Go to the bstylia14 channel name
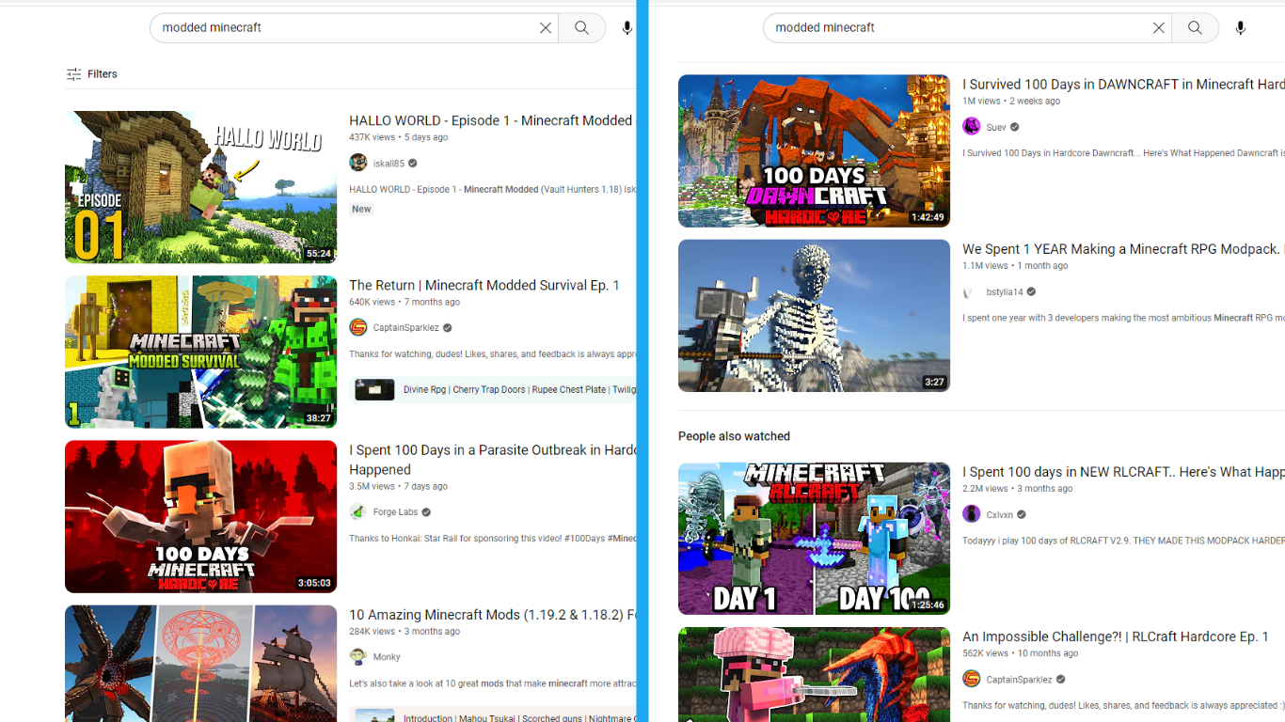1285x722 pixels. click(x=1005, y=292)
